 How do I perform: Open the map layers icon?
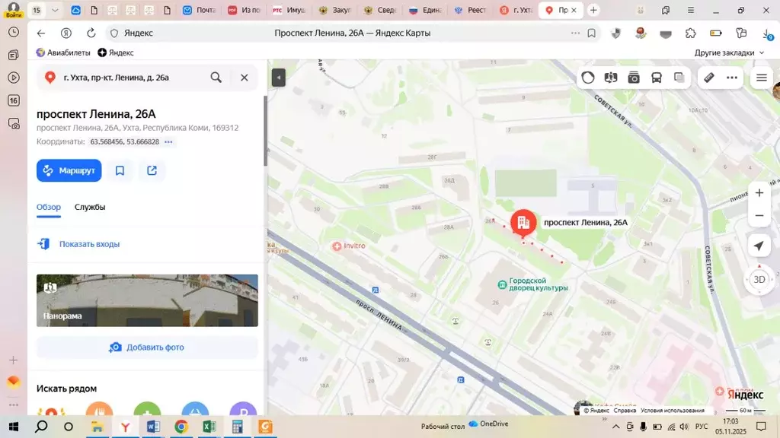(679, 78)
